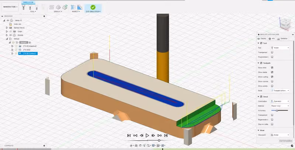Open Display Settings monitor icon
This screenshot has width=295, height=150.
coord(153,146)
